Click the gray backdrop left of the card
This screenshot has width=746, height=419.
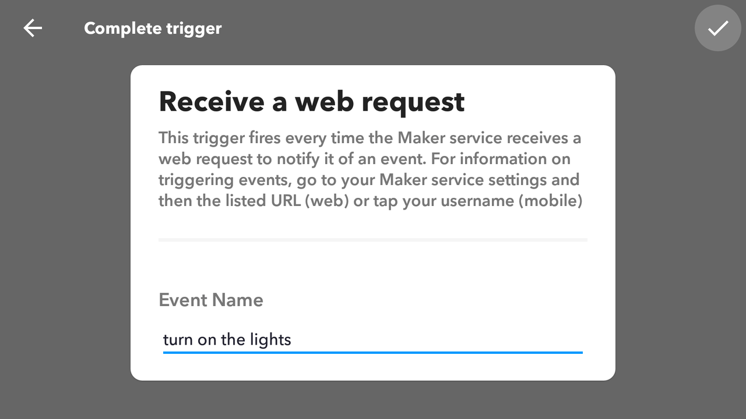tap(64, 221)
